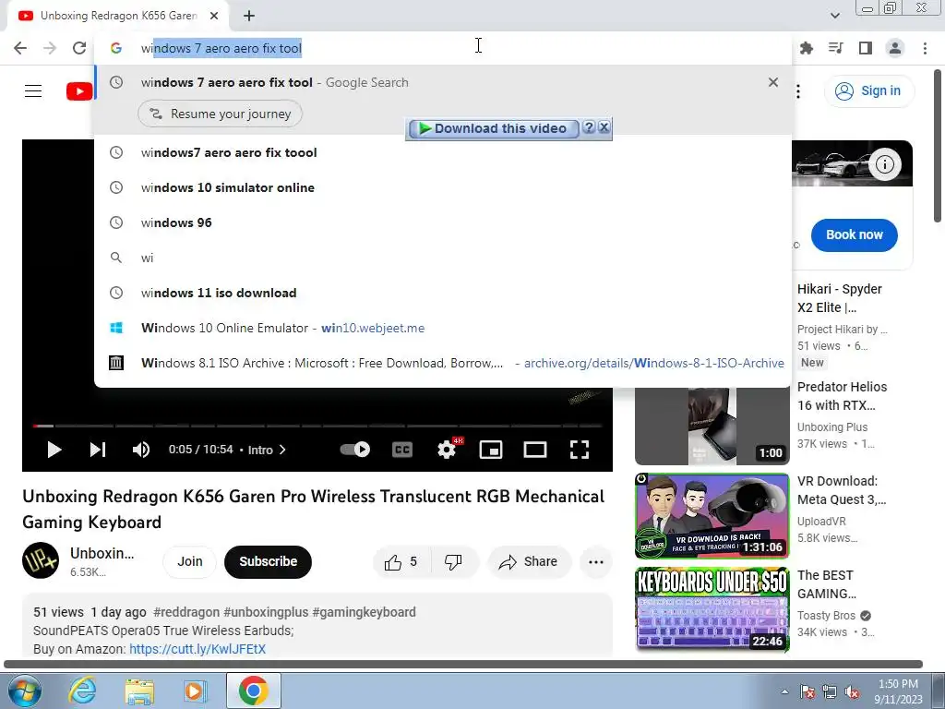Select 'windows 11 iso download' suggestion
Image resolution: width=945 pixels, height=709 pixels.
point(443,293)
